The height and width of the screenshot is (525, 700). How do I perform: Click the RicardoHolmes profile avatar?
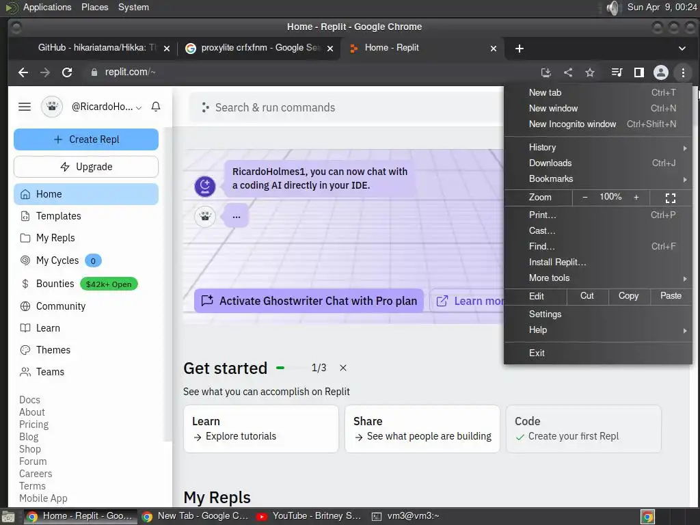pos(52,107)
